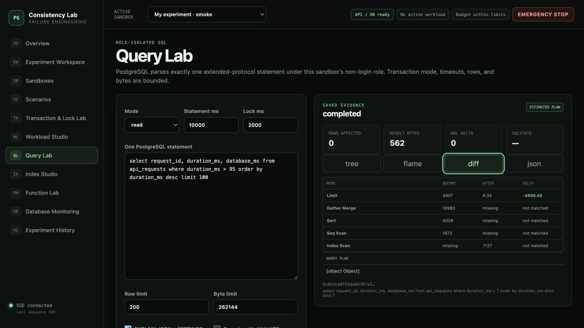Click the 8.34 after value

pos(487,195)
